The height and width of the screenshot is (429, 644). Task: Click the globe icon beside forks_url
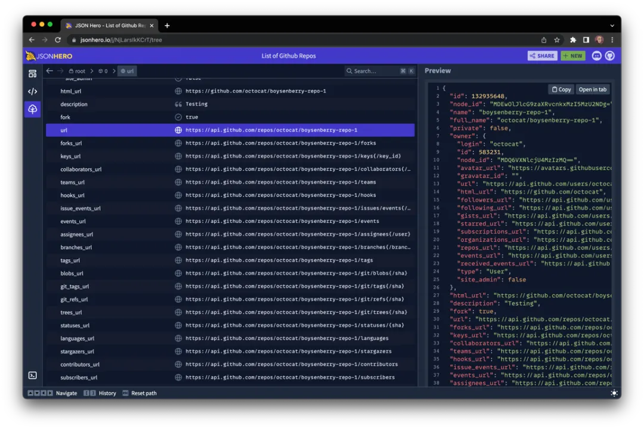(178, 143)
